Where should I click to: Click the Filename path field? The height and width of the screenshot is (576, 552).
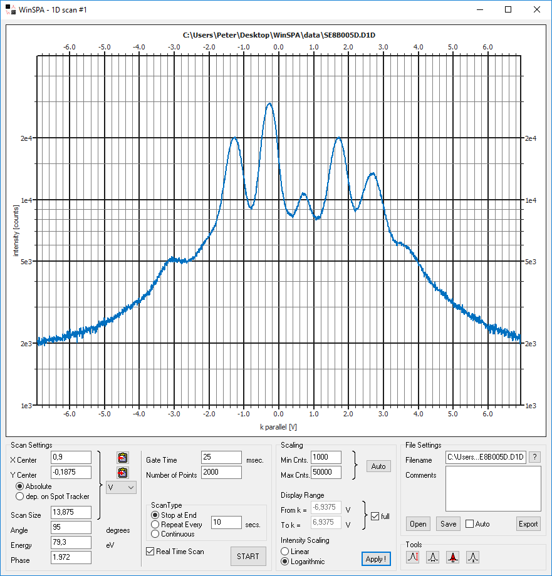486,457
